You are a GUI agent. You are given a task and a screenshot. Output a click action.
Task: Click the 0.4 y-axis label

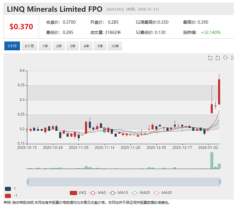pos(22,70)
